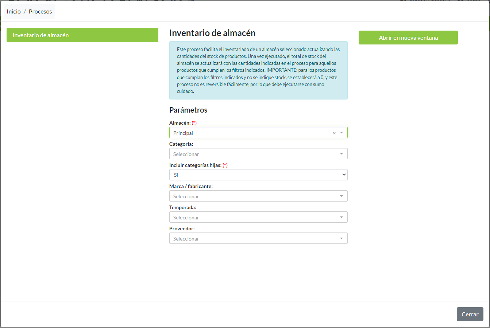Click the blue process description box
Viewport: 490px width, 328px height.
[x=258, y=70]
